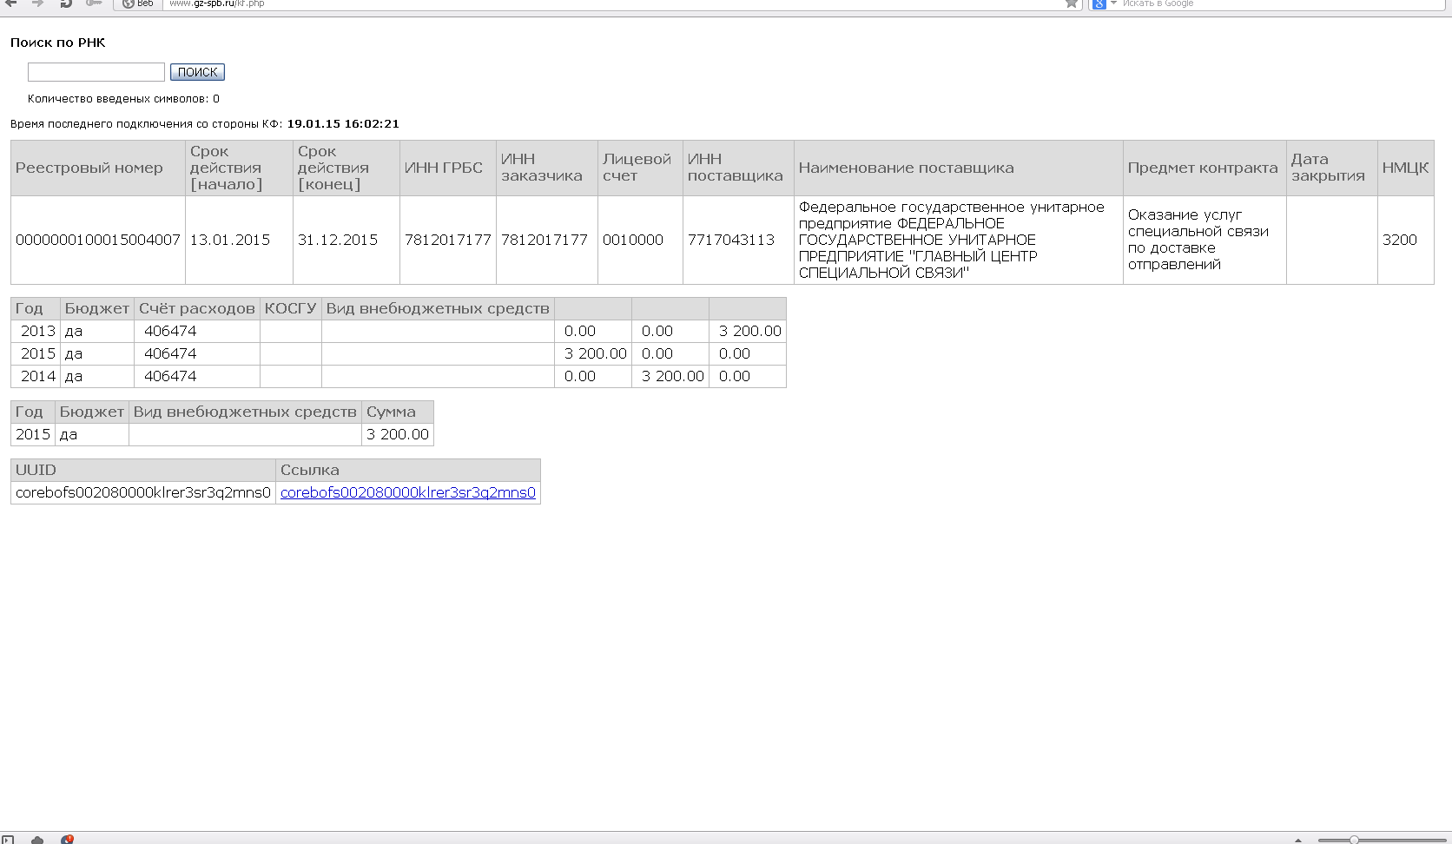1452x844 pixels.
Task: Click the РНК search input field
Action: [96, 72]
